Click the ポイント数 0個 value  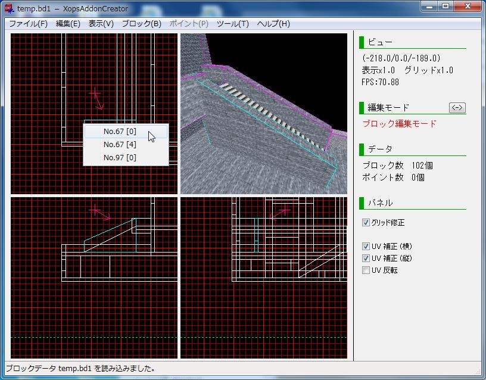coord(393,177)
